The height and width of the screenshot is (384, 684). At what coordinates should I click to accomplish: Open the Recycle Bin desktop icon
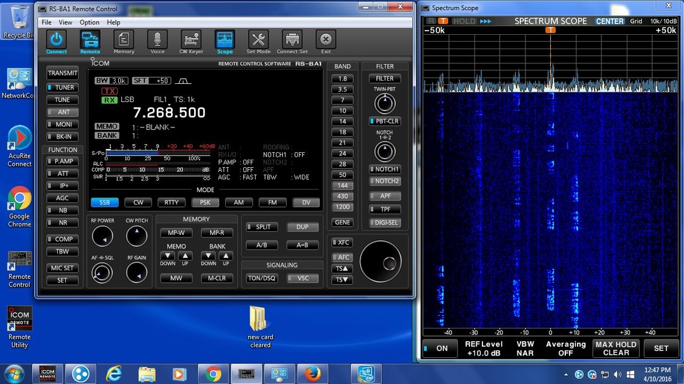tap(17, 22)
